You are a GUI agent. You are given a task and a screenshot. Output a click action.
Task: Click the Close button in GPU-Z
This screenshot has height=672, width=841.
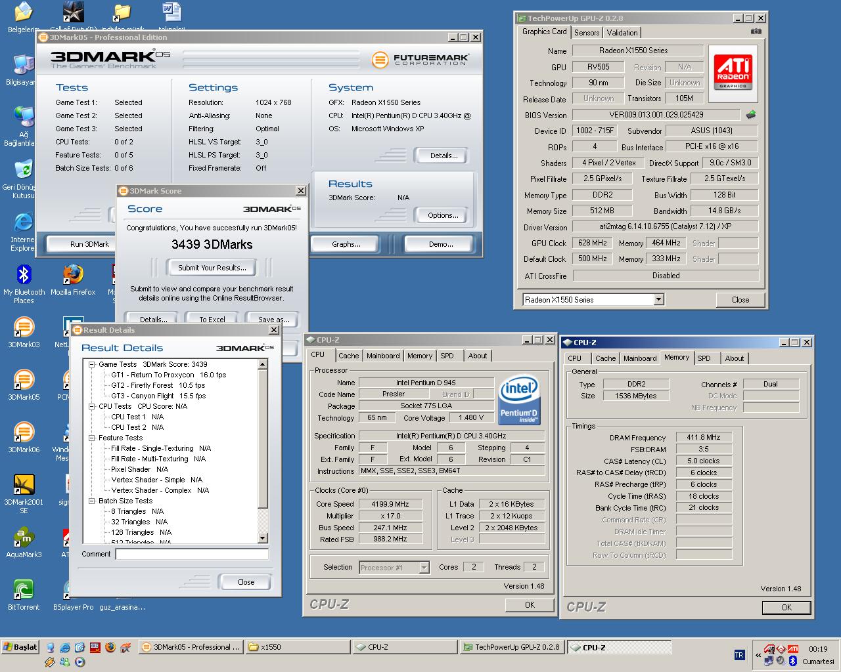coord(740,299)
